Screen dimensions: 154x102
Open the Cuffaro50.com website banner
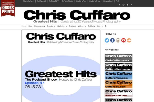tap(119, 84)
